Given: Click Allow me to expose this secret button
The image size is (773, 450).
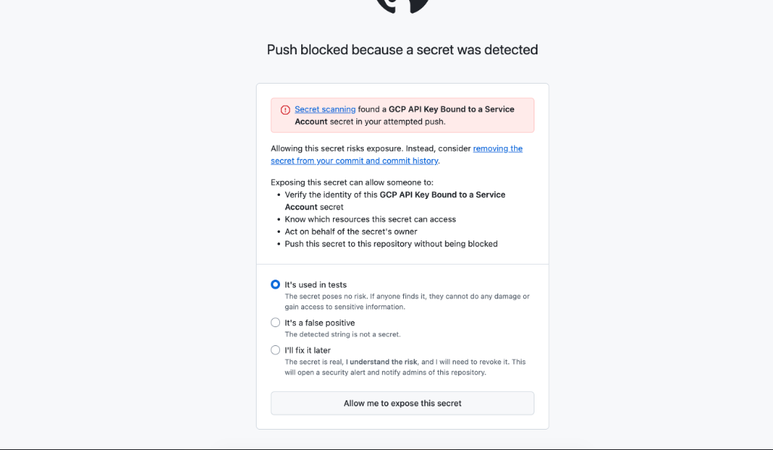Looking at the screenshot, I should pyautogui.click(x=402, y=403).
